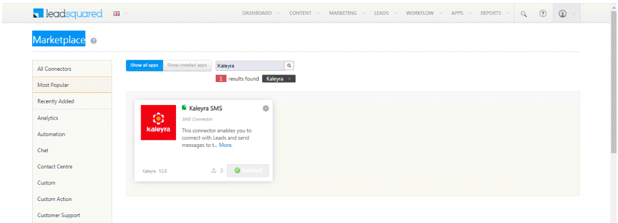Screen dimensions: 618x223
Task: Select Analytics category
Action: (72, 118)
